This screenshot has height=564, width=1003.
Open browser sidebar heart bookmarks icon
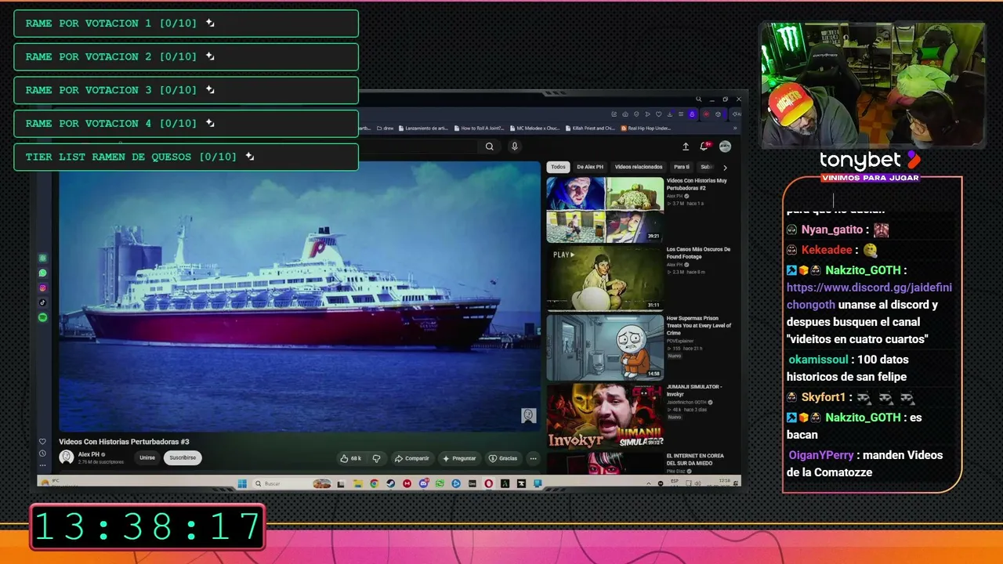click(43, 442)
